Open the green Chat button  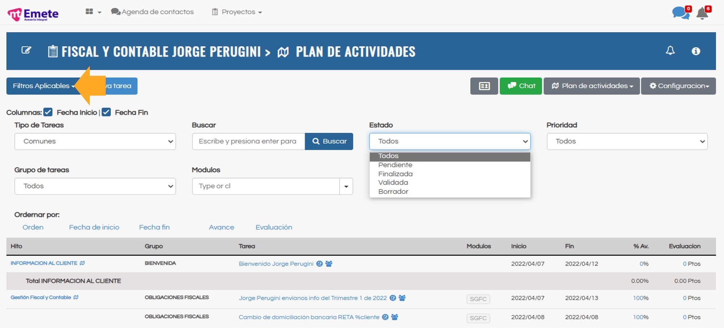pyautogui.click(x=521, y=86)
